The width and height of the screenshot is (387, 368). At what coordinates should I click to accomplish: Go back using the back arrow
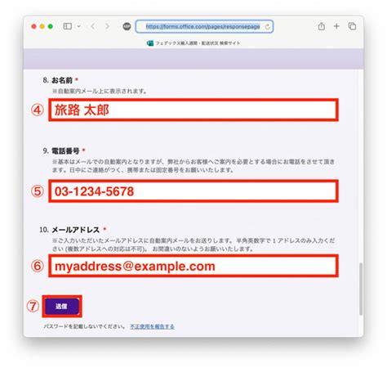(x=93, y=26)
